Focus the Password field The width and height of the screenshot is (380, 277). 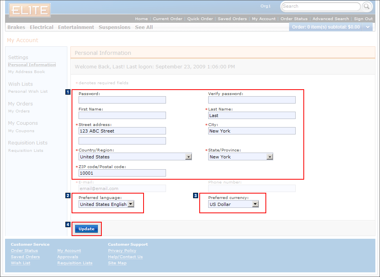point(122,100)
